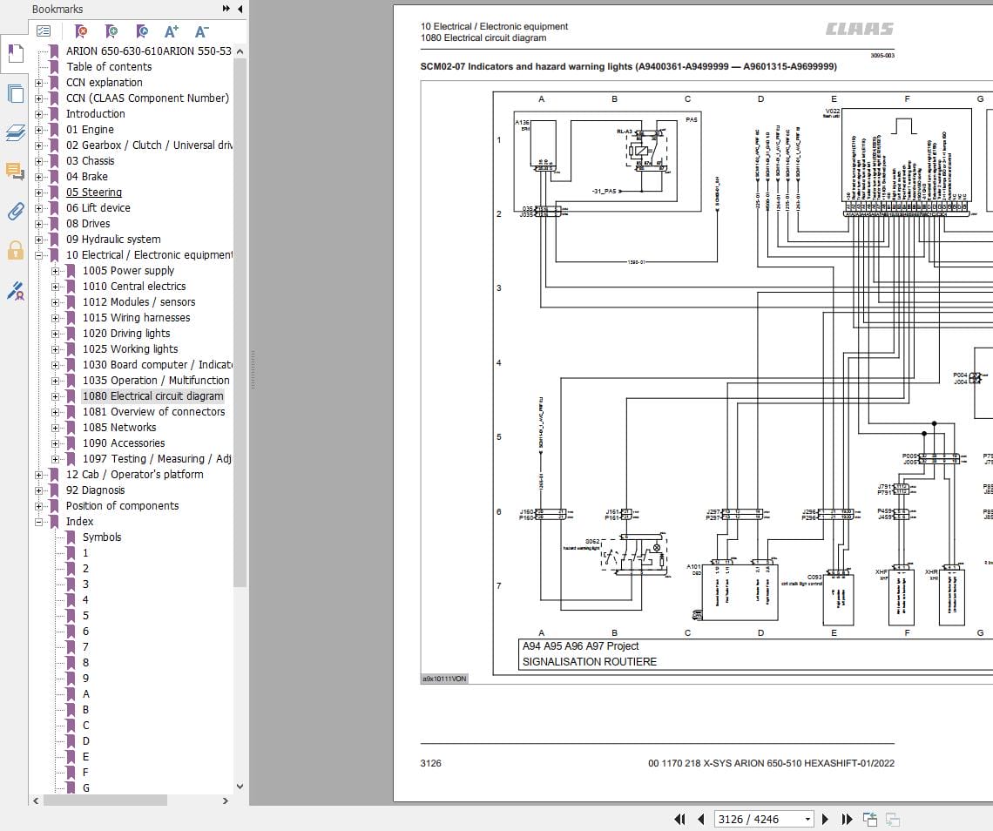The image size is (993, 831).
Task: Go to the previous page
Action: pyautogui.click(x=700, y=819)
